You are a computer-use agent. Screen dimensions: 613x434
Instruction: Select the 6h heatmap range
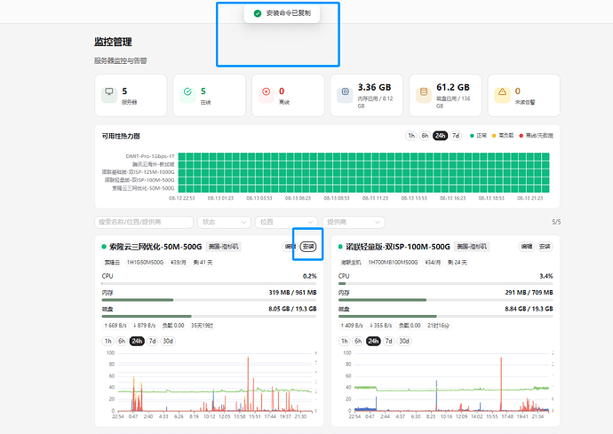coord(425,136)
